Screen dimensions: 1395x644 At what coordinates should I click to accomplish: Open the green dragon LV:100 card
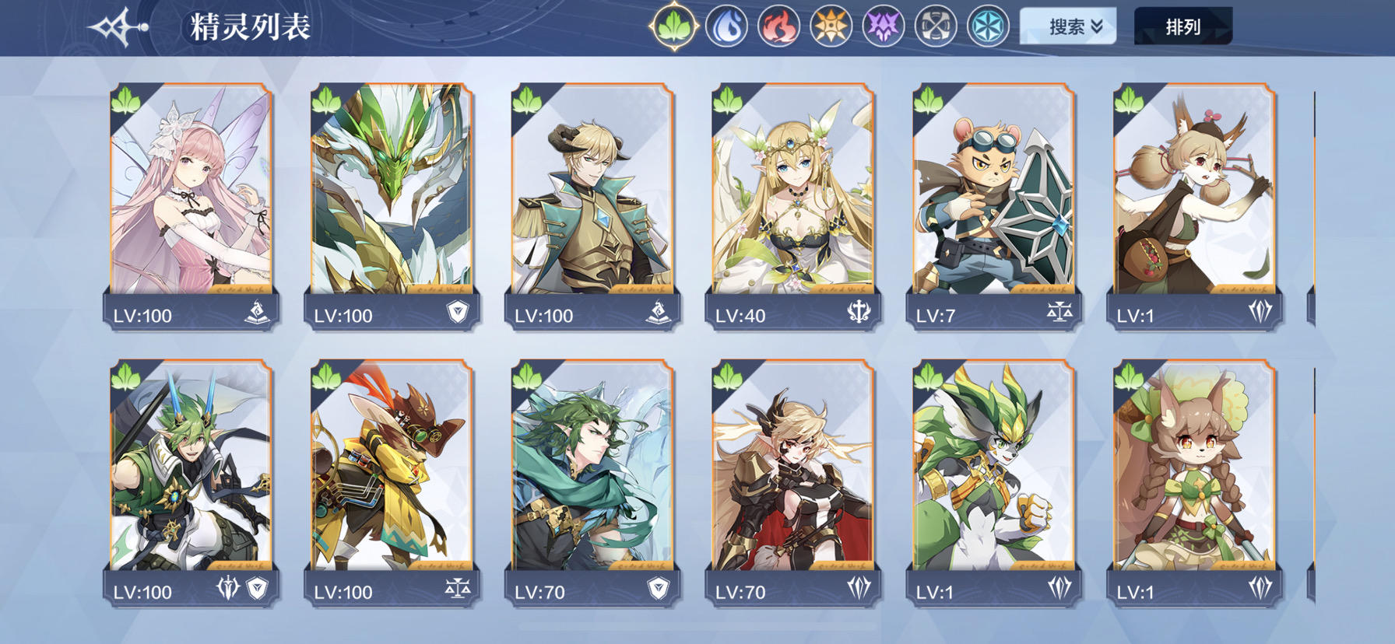392,206
